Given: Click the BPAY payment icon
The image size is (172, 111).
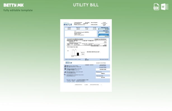Looking at the screenshot, I should [65, 66].
